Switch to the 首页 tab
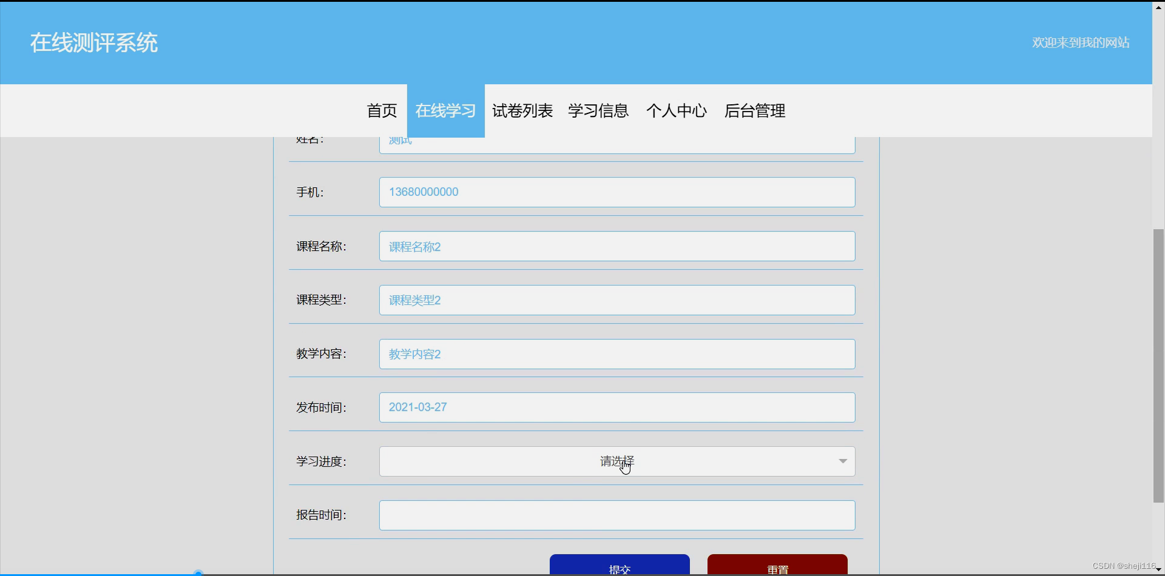 pyautogui.click(x=381, y=111)
